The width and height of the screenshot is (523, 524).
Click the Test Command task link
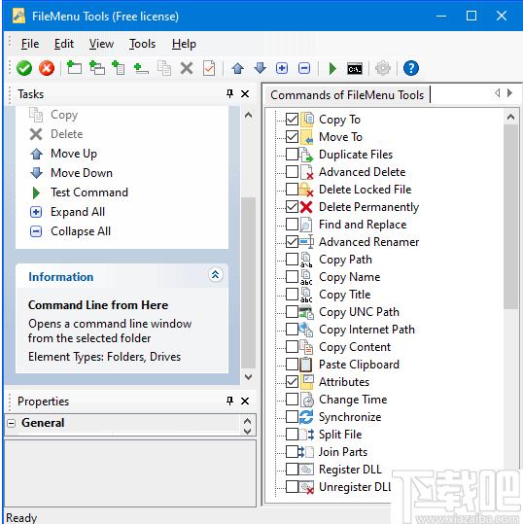click(x=89, y=192)
